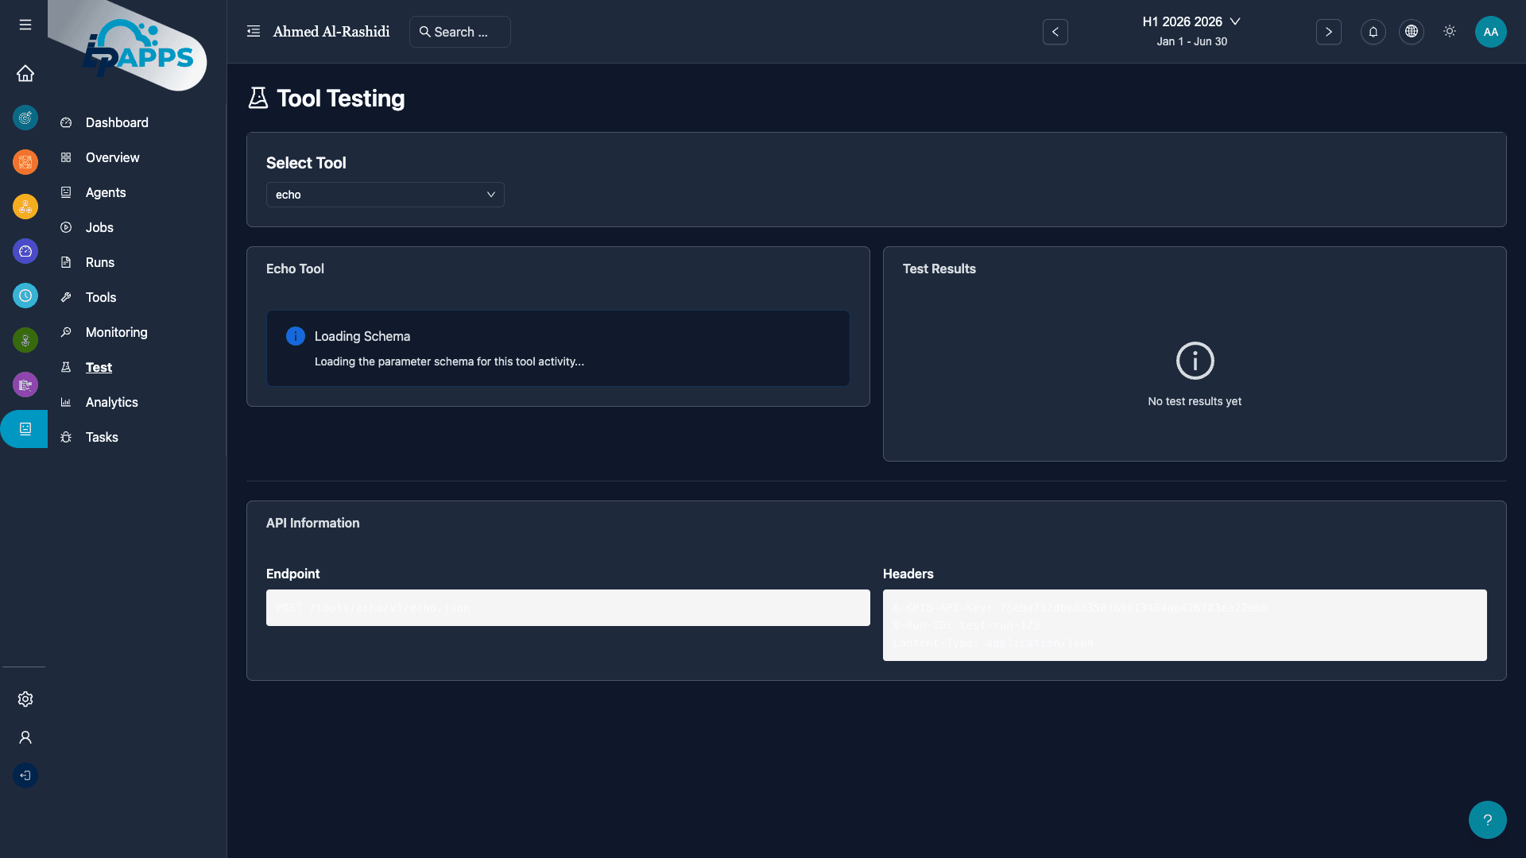
Task: Click the logout icon at sidebar bottom
Action: pyautogui.click(x=25, y=775)
